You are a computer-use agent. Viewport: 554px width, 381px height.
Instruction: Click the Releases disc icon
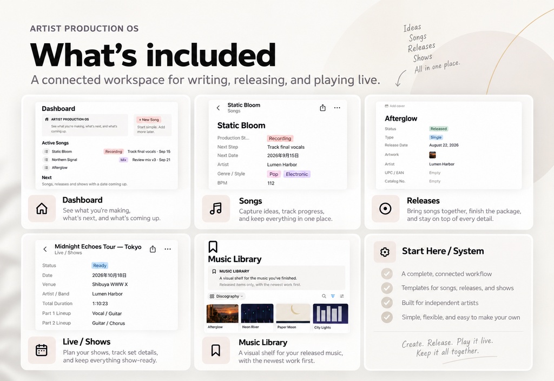point(385,208)
